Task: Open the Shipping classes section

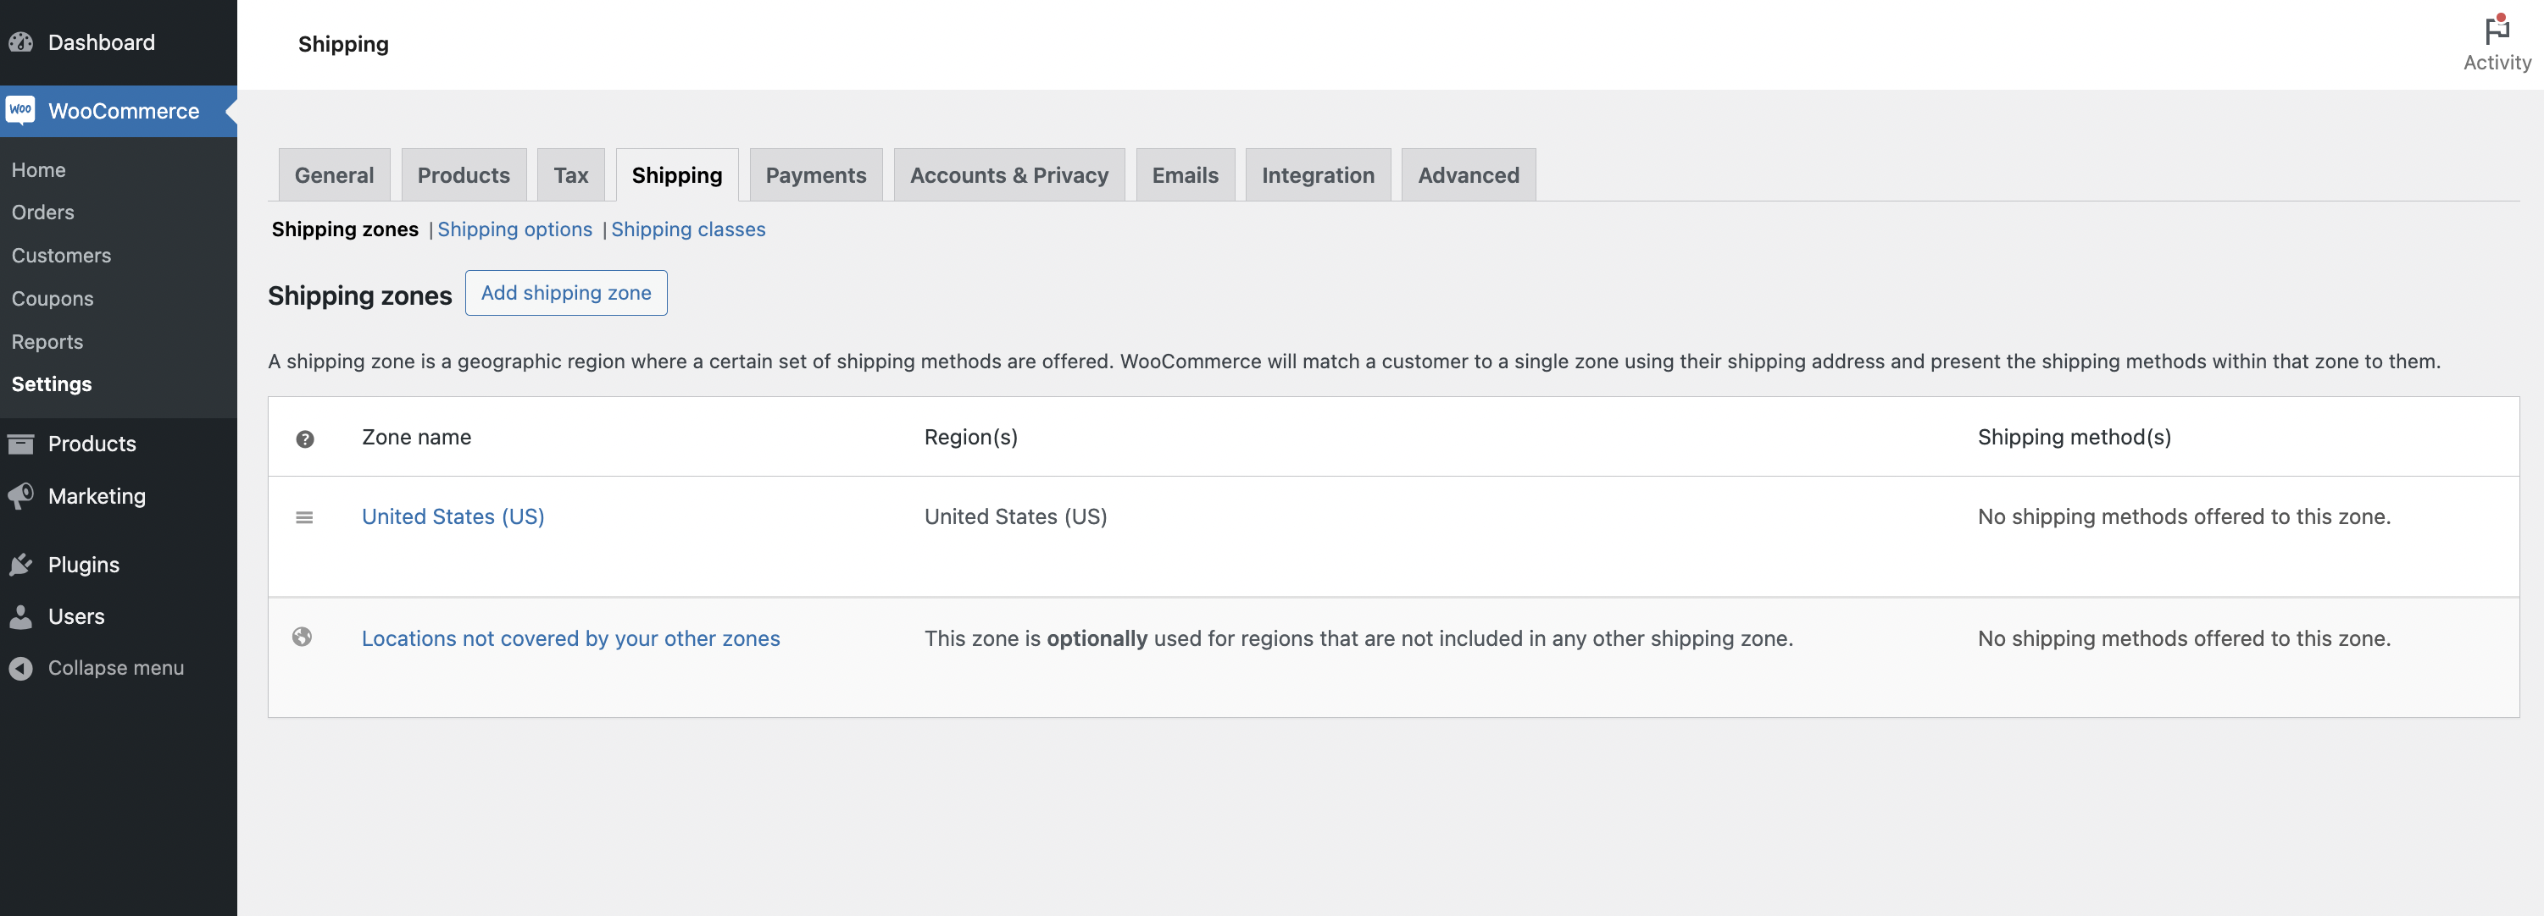Action: coord(688,229)
